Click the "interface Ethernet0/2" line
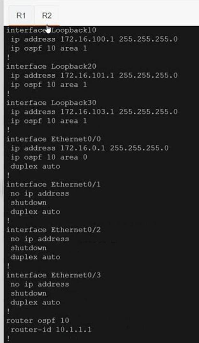Image resolution: width=199 pixels, height=343 pixels. pos(53,230)
